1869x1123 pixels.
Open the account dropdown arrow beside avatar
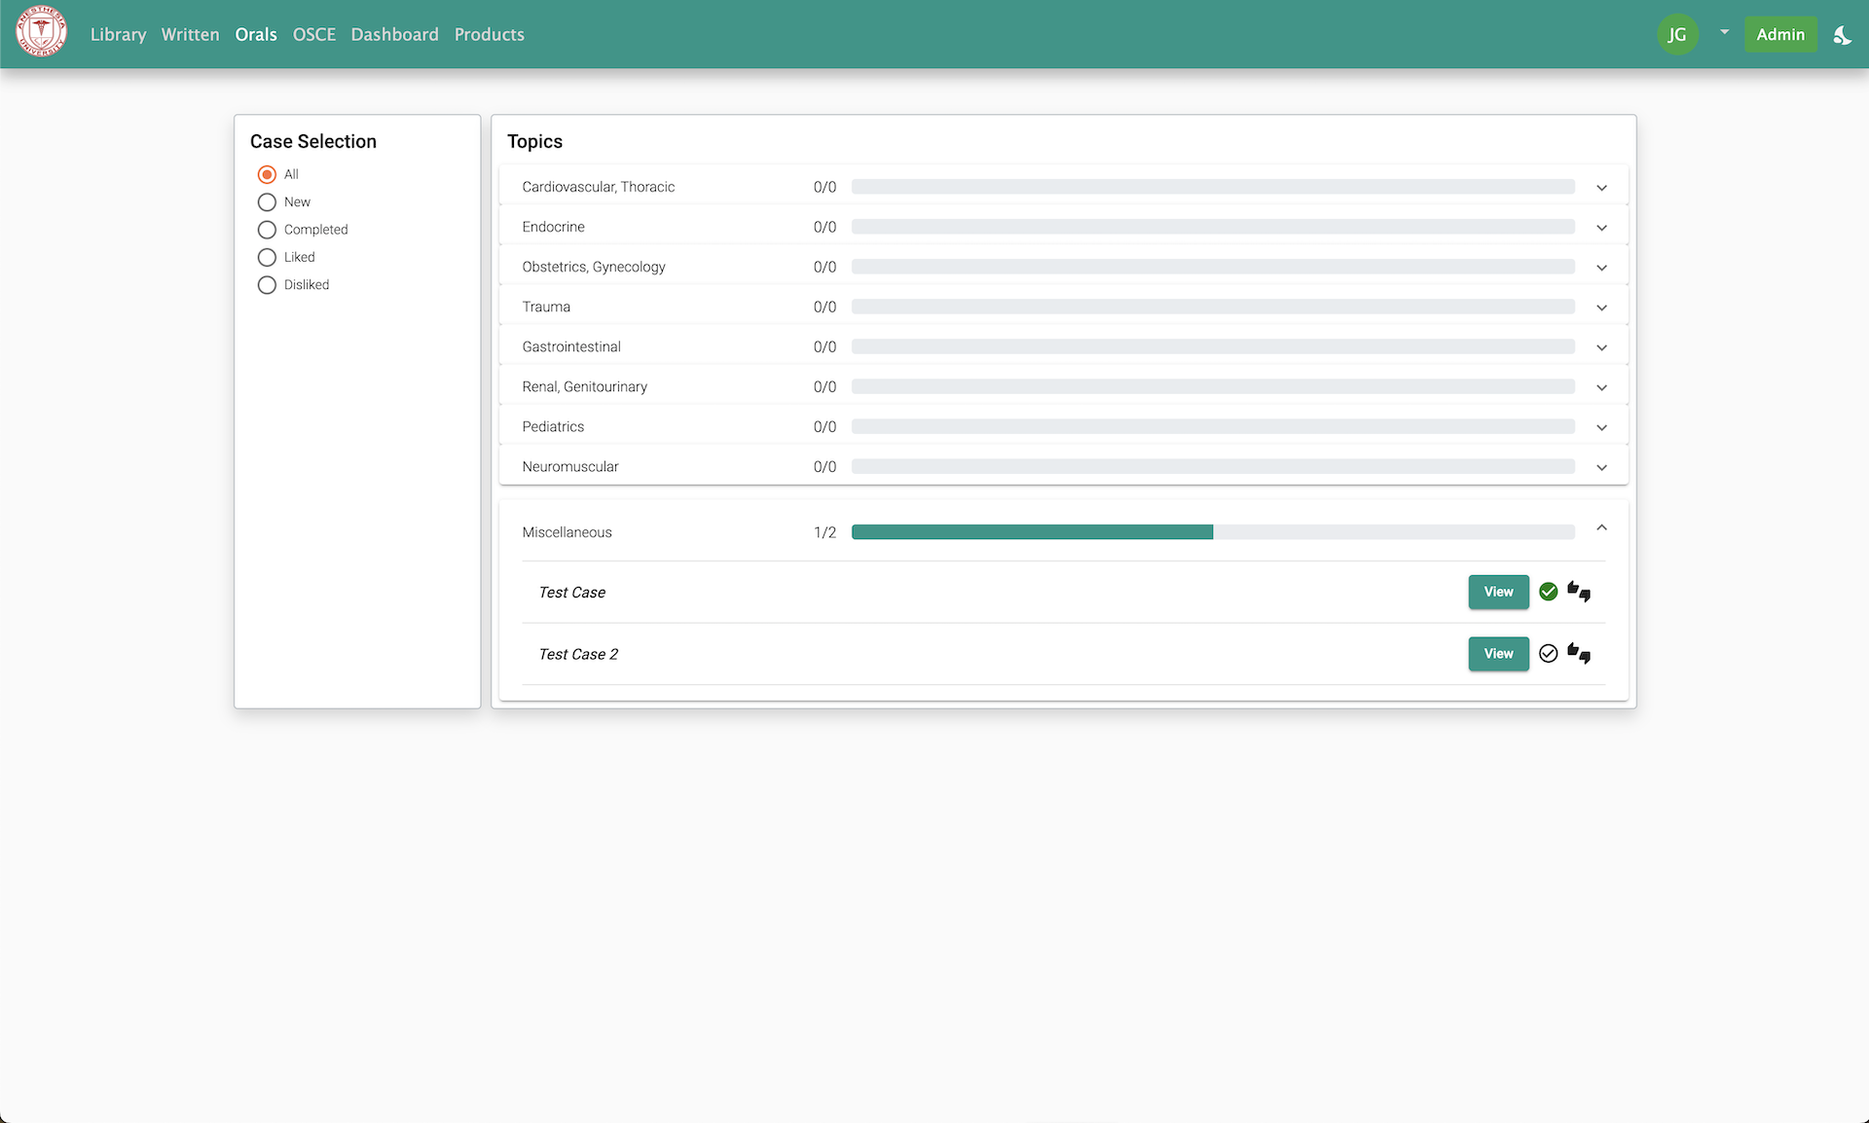[1724, 32]
